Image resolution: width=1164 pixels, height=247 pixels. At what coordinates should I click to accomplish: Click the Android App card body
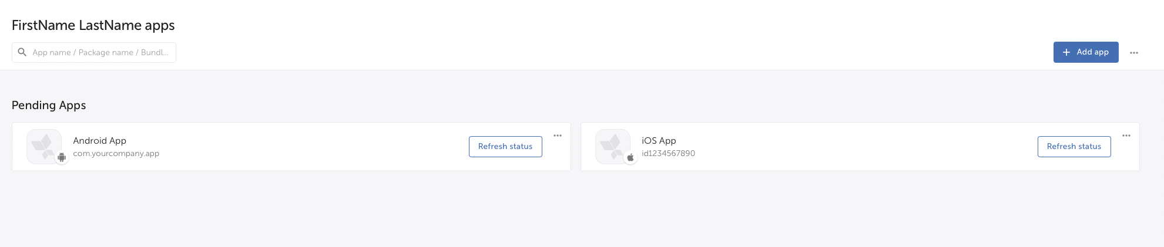click(x=291, y=147)
